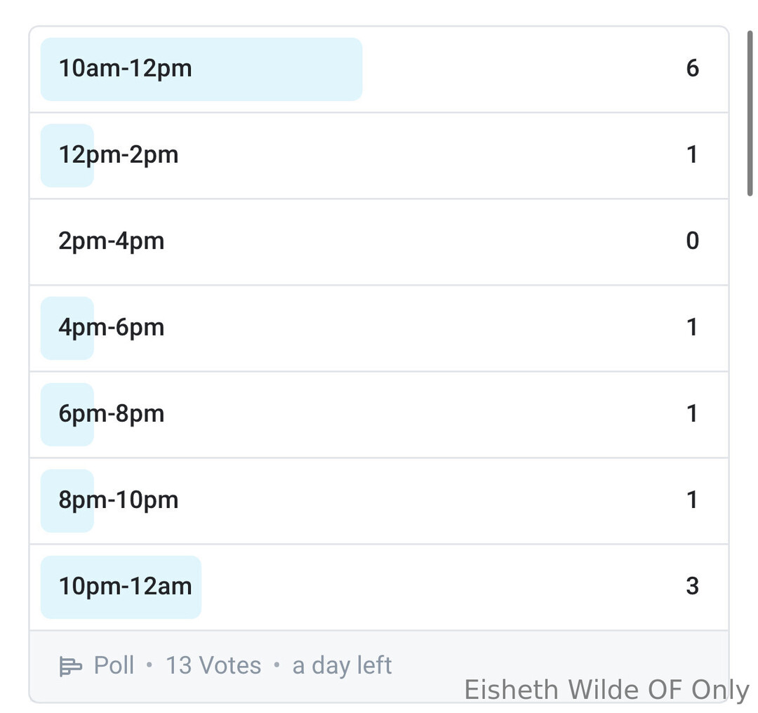This screenshot has width=758, height=713.
Task: Click the 6 vote count for 10am-12pm
Action: click(x=692, y=69)
